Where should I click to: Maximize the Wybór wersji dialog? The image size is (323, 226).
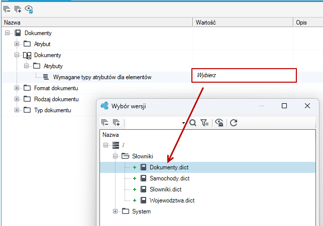tap(284, 106)
